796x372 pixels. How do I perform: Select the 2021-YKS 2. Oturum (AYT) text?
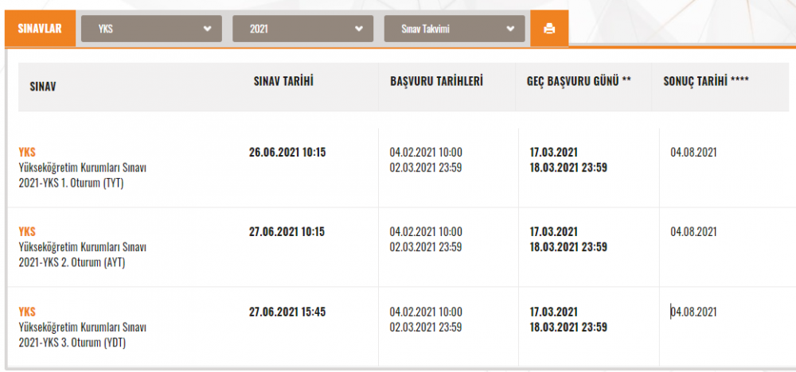72,262
